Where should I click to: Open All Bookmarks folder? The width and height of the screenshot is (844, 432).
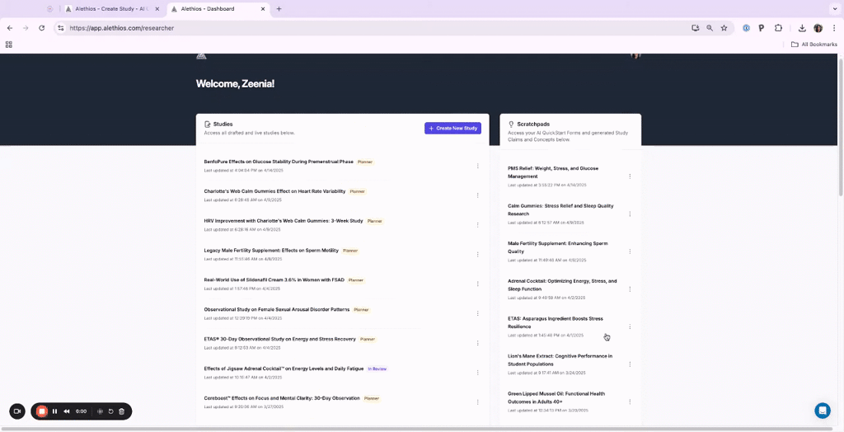click(814, 45)
